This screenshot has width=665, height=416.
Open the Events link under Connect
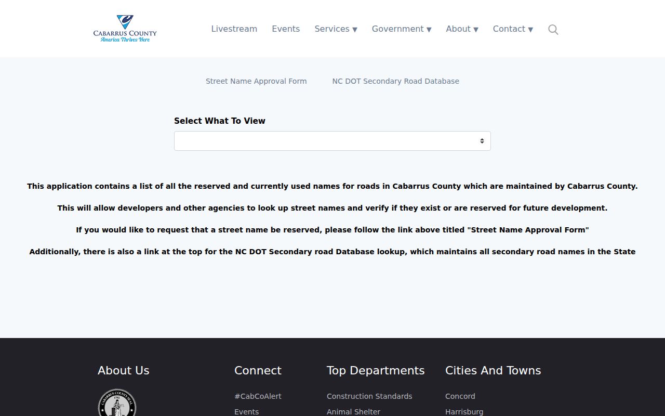pyautogui.click(x=246, y=411)
